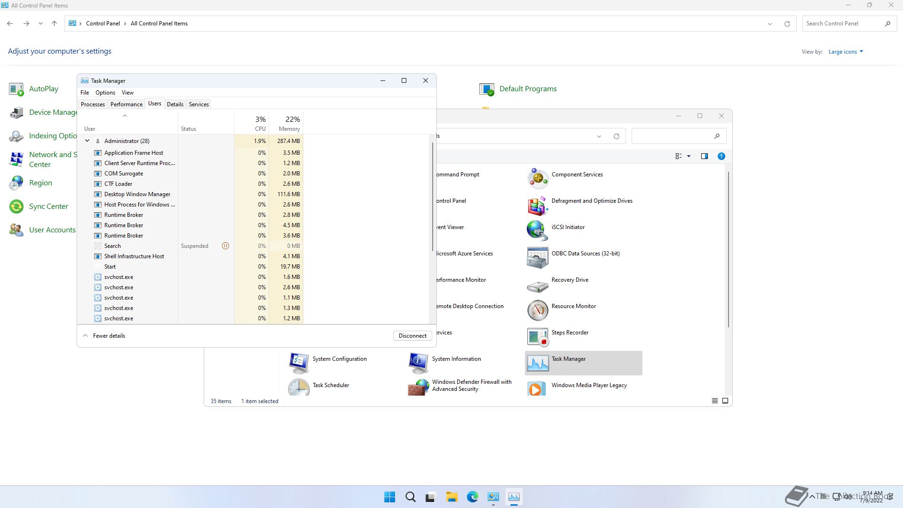Open the View menu in Task Manager
The width and height of the screenshot is (903, 508).
(127, 93)
